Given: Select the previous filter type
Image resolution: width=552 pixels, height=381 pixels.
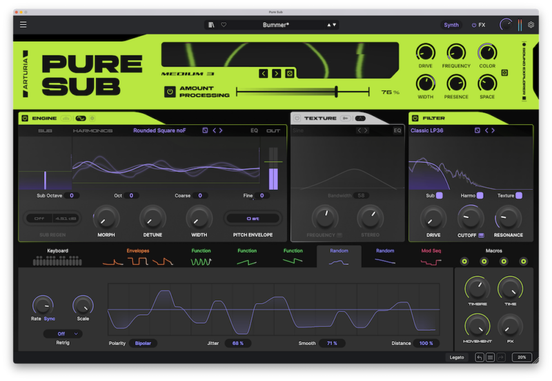Looking at the screenshot, I should 486,130.
